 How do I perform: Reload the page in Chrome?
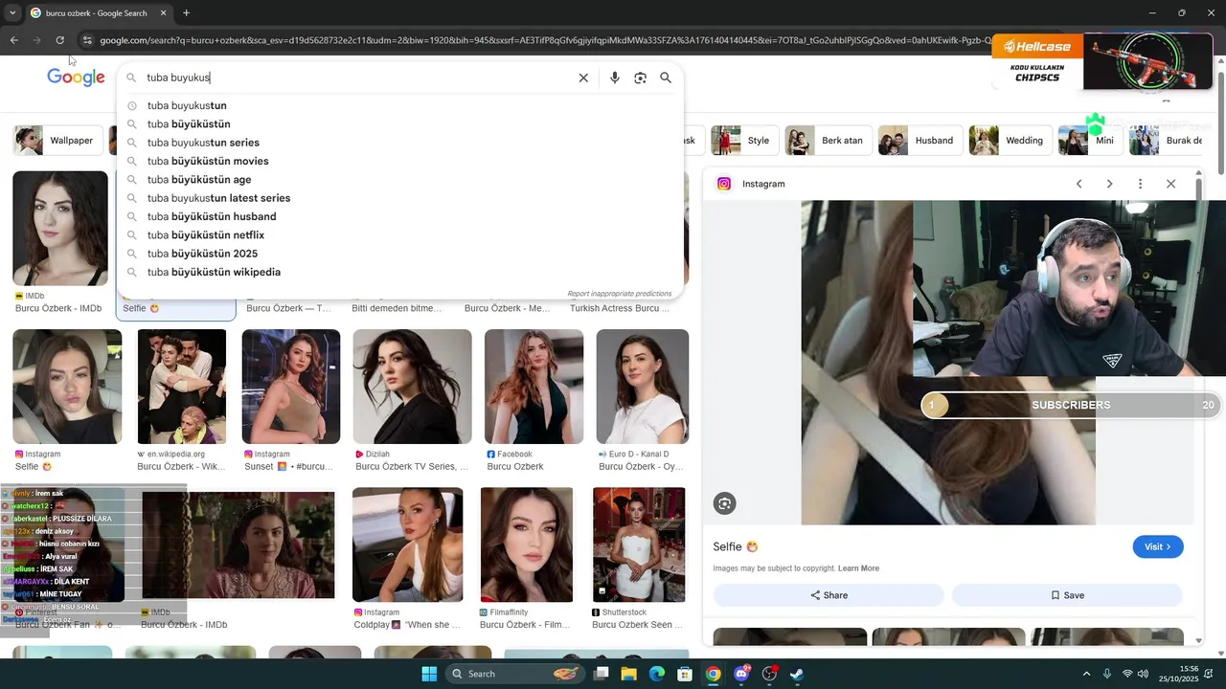tap(59, 40)
